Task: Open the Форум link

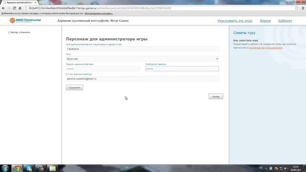Action: tap(265, 21)
